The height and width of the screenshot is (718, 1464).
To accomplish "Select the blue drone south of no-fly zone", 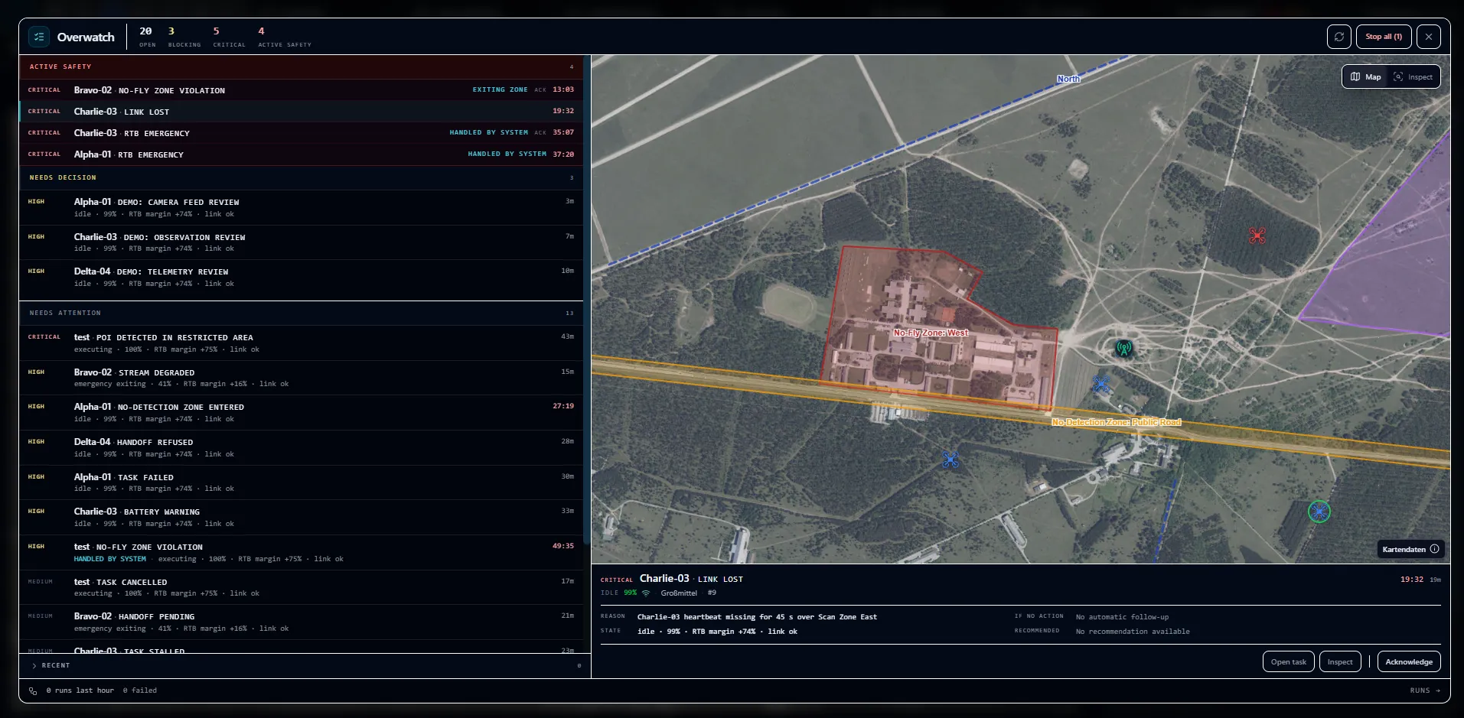I will (950, 460).
